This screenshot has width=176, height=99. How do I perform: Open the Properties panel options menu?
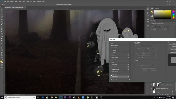(x=175, y=21)
